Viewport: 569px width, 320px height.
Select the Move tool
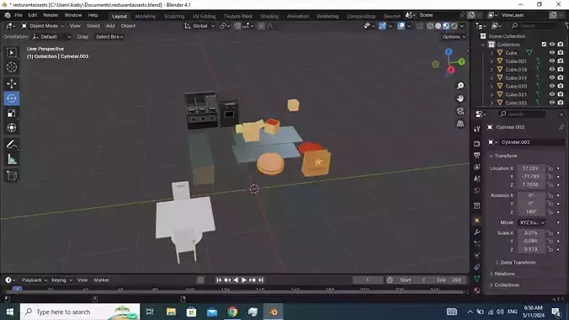[12, 83]
